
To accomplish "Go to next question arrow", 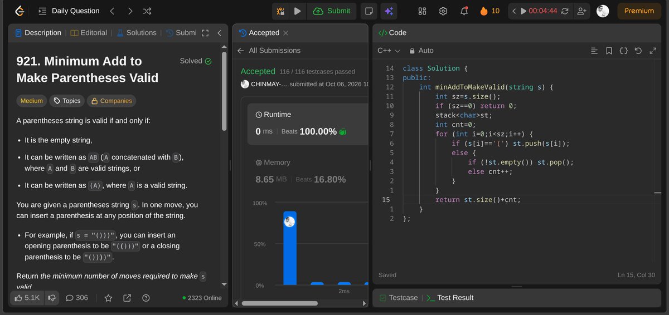I will point(129,11).
